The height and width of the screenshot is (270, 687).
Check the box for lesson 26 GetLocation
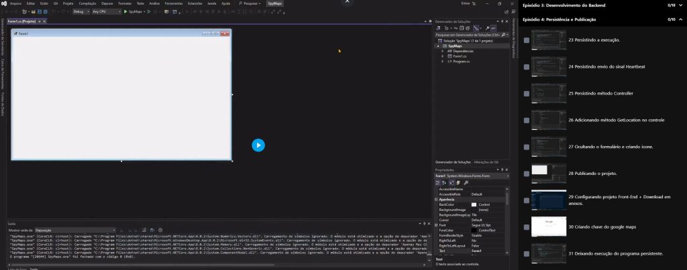pyautogui.click(x=526, y=121)
